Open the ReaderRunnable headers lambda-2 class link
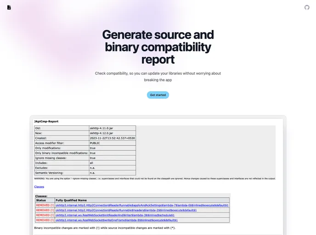The height and width of the screenshot is (235, 316). pyautogui.click(x=126, y=210)
